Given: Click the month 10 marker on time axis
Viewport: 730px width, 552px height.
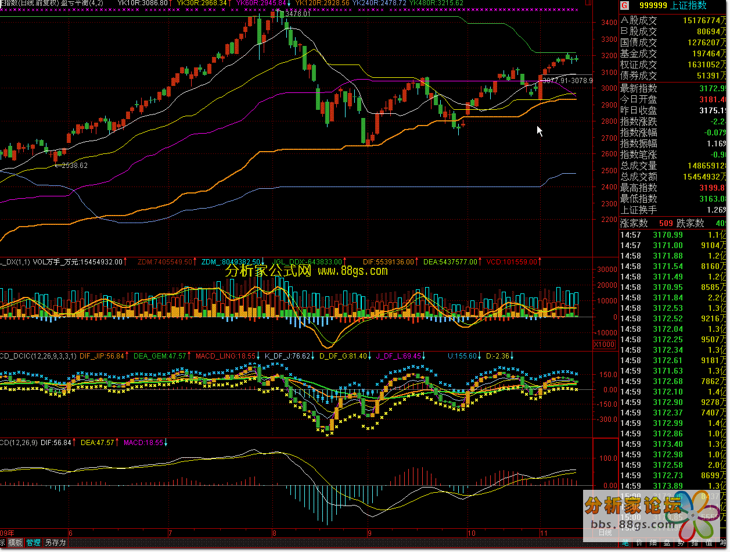Looking at the screenshot, I should coord(471,532).
